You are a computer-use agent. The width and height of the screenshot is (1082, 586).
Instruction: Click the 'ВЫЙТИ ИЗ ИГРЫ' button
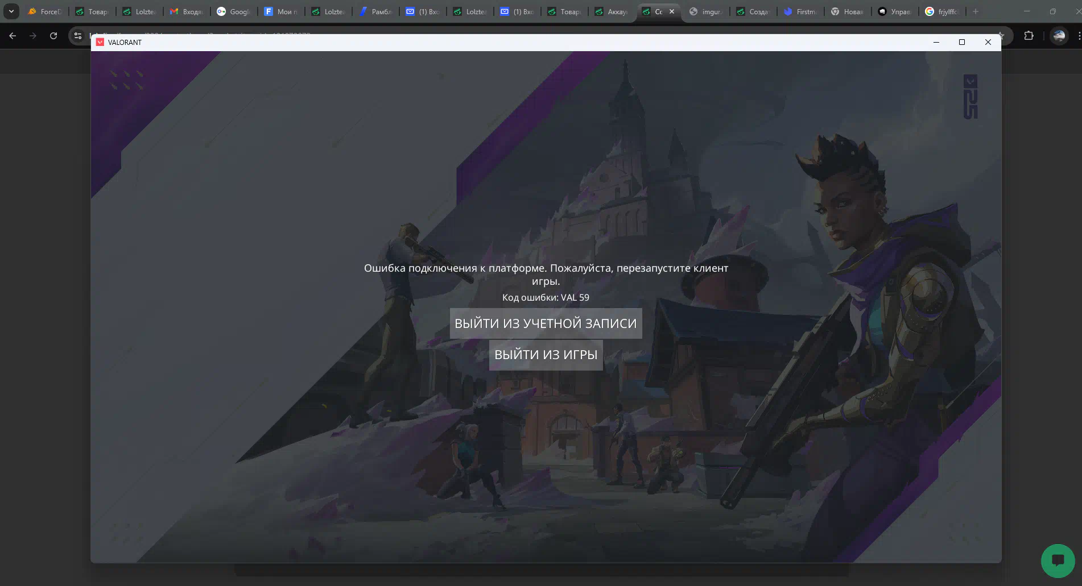pyautogui.click(x=546, y=355)
